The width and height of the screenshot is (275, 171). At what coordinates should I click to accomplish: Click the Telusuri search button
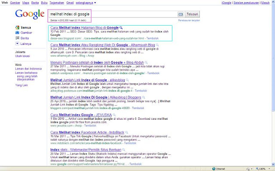pos(192,14)
